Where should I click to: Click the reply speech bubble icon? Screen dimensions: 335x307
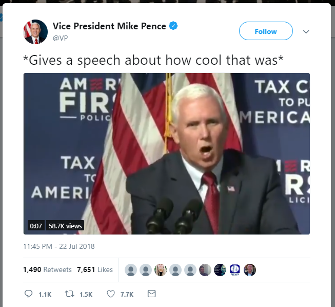pos(29,294)
